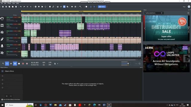The width and height of the screenshot is (191, 107).
Task: Click the position display 81.01.003
Action: point(35,63)
